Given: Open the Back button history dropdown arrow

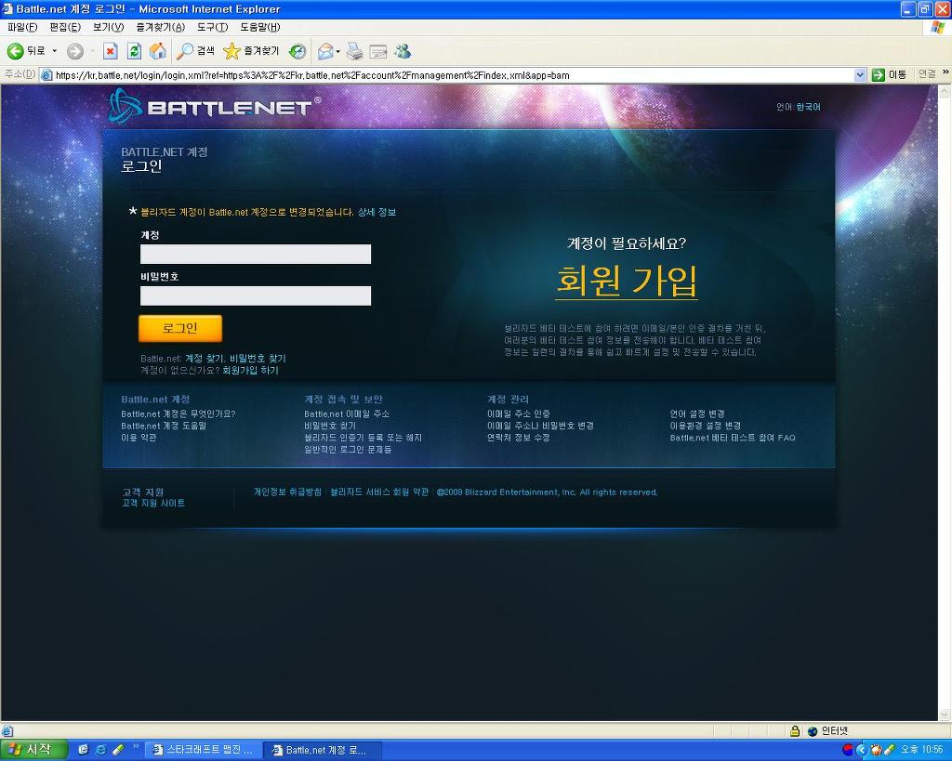Looking at the screenshot, I should 55,52.
